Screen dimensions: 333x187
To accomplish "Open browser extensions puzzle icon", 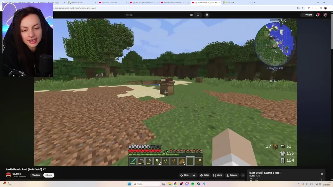I will [x=309, y=8].
